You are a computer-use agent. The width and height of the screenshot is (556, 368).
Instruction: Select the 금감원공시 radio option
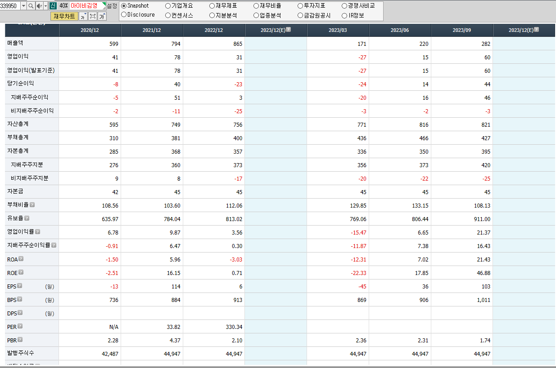(300, 15)
